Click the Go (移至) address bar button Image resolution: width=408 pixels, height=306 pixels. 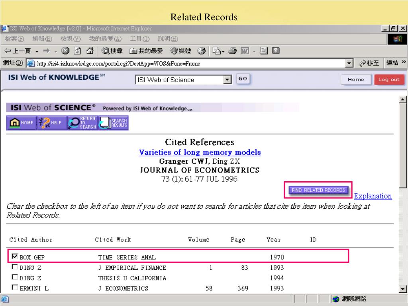369,63
